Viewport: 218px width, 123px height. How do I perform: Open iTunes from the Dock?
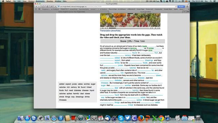tap(61, 118)
